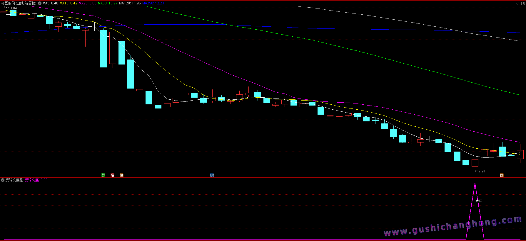The image size is (526, 241).
Task: Click the magenta 反转坑底 indicator value label
Action: tap(36, 180)
